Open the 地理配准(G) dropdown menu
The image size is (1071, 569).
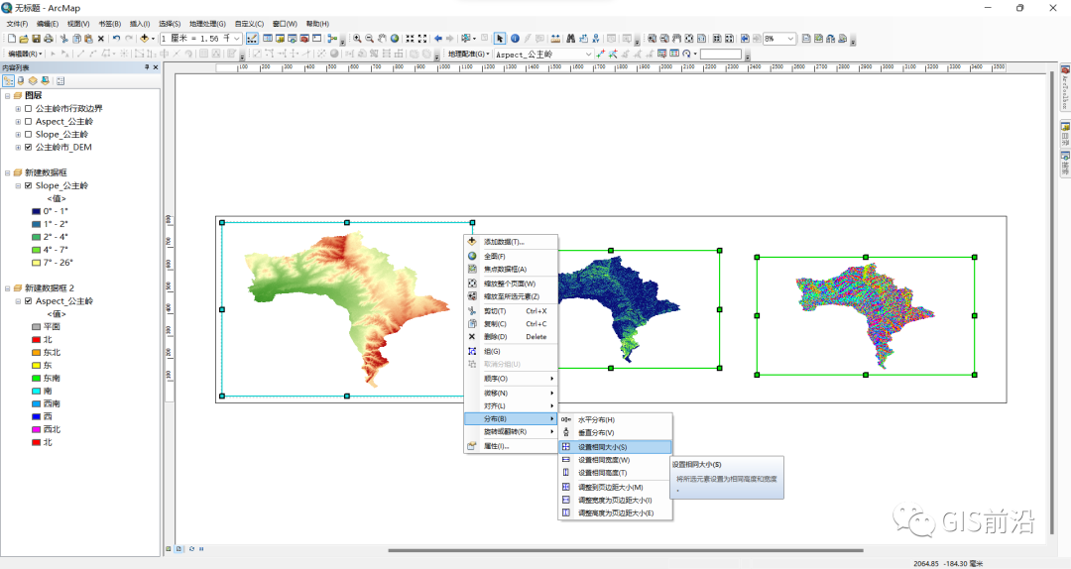pos(468,54)
